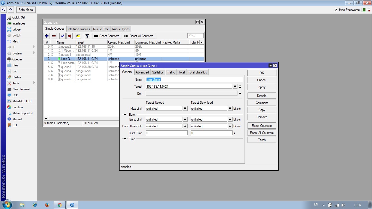
Task: Open Target Download Burst Limit dropdown
Action: (x=230, y=119)
